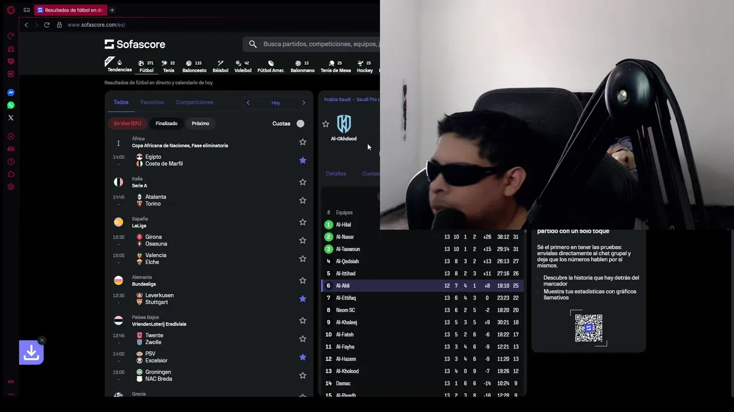Open the Al-Nassr team row
This screenshot has height=412, width=734.
point(423,237)
